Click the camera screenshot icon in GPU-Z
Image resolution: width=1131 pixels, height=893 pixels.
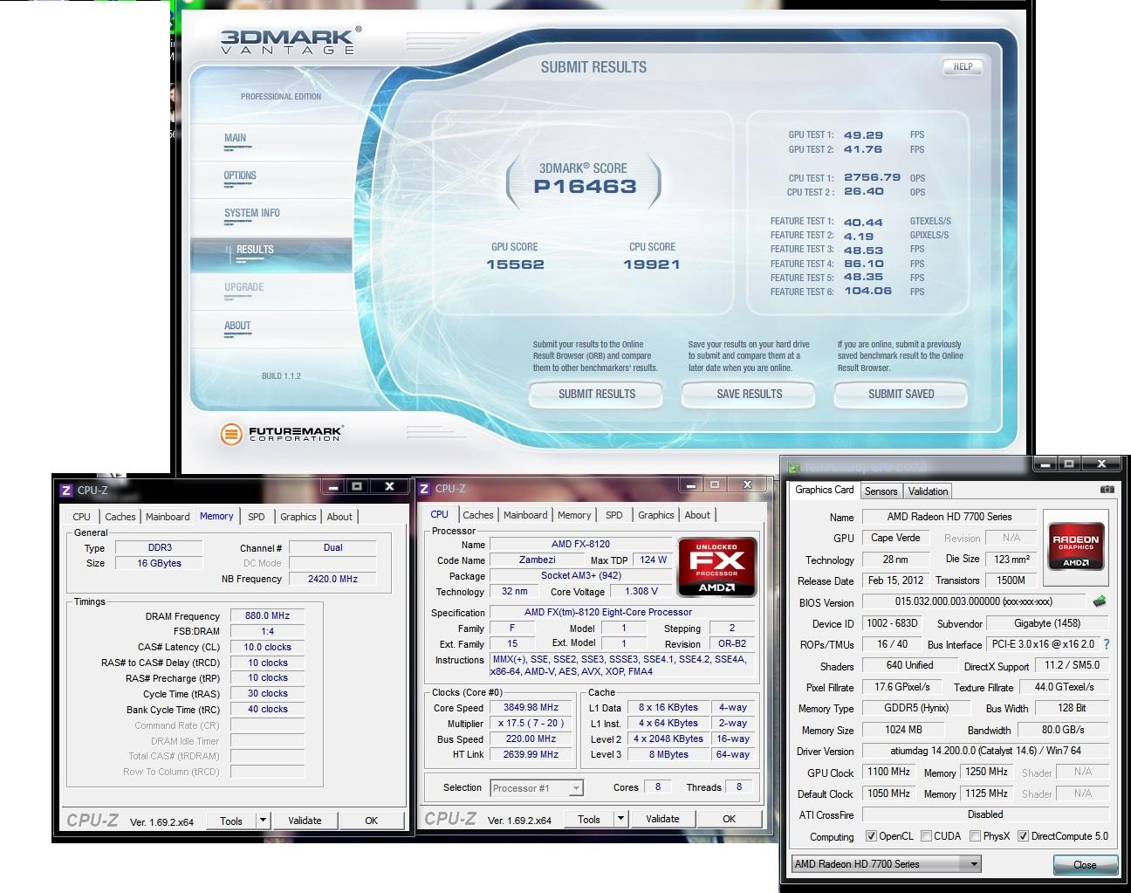click(1107, 490)
